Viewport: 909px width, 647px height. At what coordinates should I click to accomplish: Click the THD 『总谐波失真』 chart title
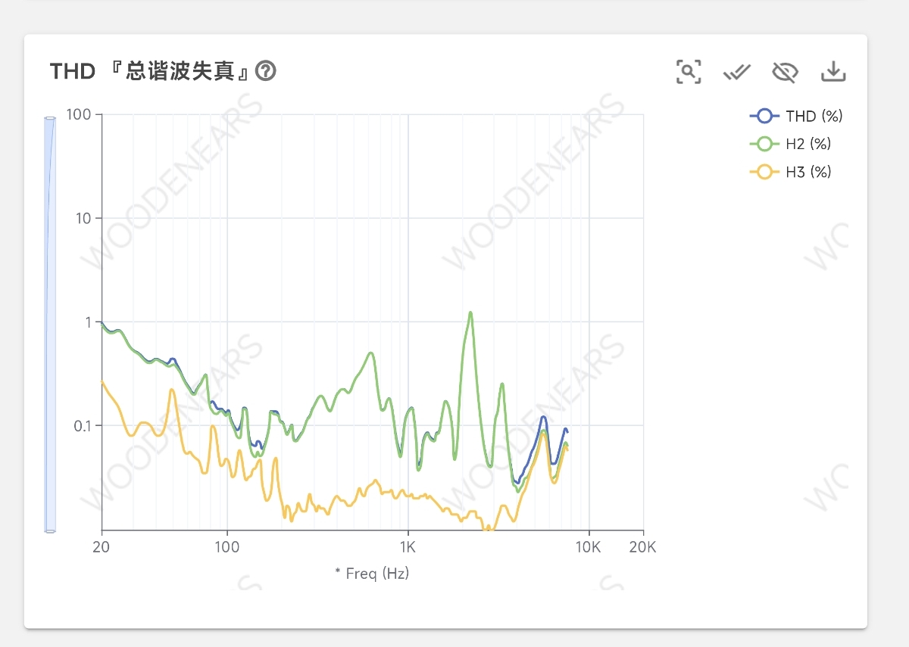[150, 71]
